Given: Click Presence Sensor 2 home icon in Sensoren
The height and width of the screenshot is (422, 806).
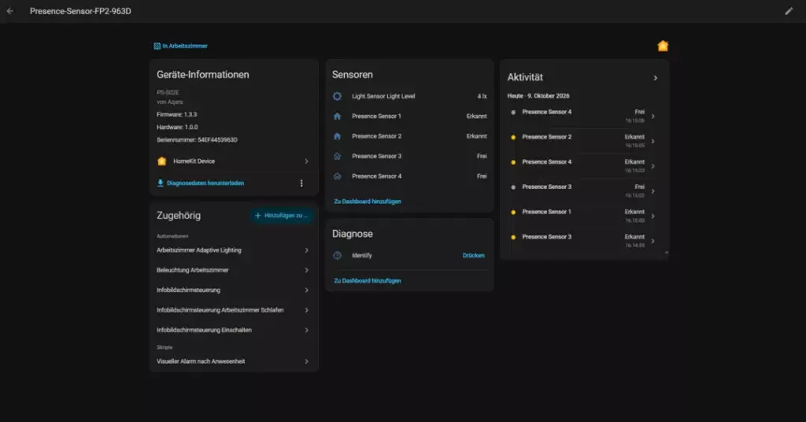Looking at the screenshot, I should pos(337,136).
